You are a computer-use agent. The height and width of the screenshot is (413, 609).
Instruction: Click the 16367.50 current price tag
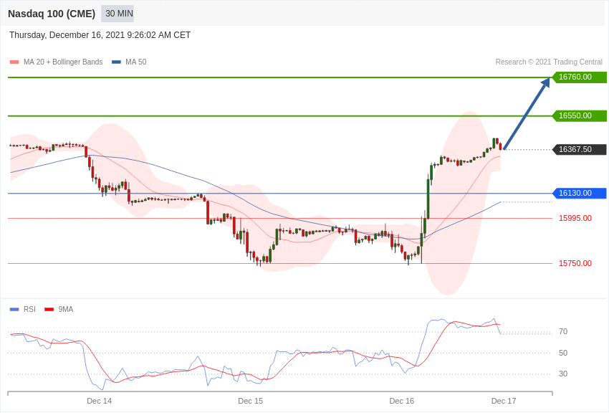click(x=579, y=149)
